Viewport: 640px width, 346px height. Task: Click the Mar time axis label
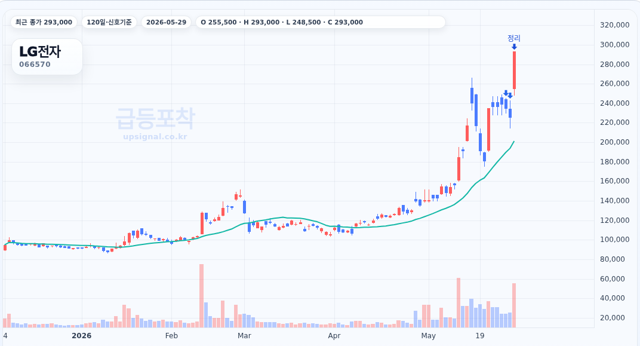point(244,335)
